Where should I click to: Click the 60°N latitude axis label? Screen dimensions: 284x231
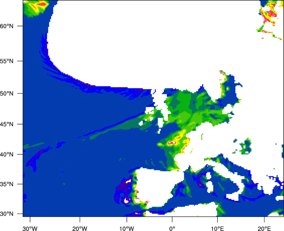(x=7, y=26)
